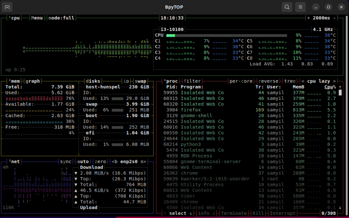
Task: Select previous sort column with left arrow
Action: pyautogui.click(x=303, y=81)
